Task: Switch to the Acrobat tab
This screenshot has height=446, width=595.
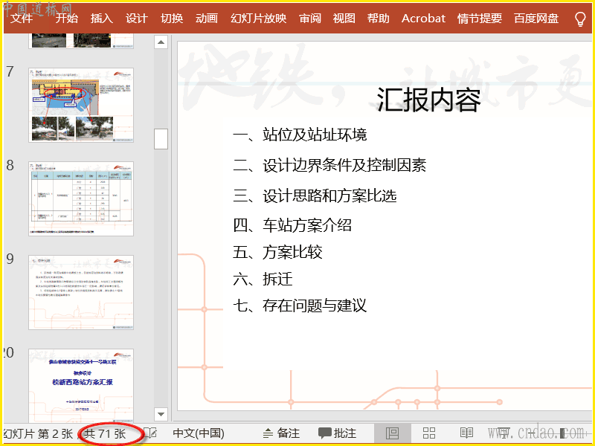Action: (423, 18)
